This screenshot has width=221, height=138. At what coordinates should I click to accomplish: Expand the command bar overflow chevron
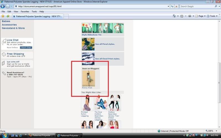(x=219, y=15)
